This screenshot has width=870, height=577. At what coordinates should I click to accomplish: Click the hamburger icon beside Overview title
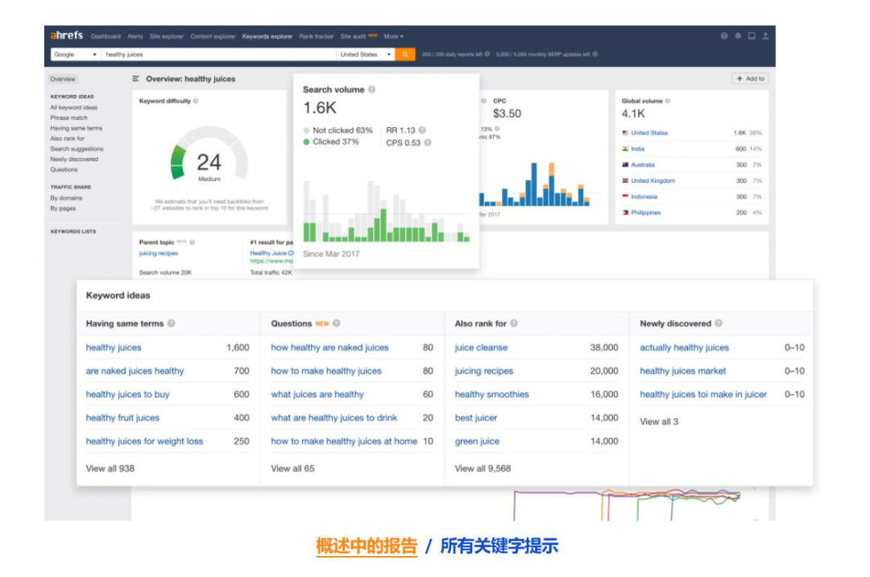[x=136, y=79]
